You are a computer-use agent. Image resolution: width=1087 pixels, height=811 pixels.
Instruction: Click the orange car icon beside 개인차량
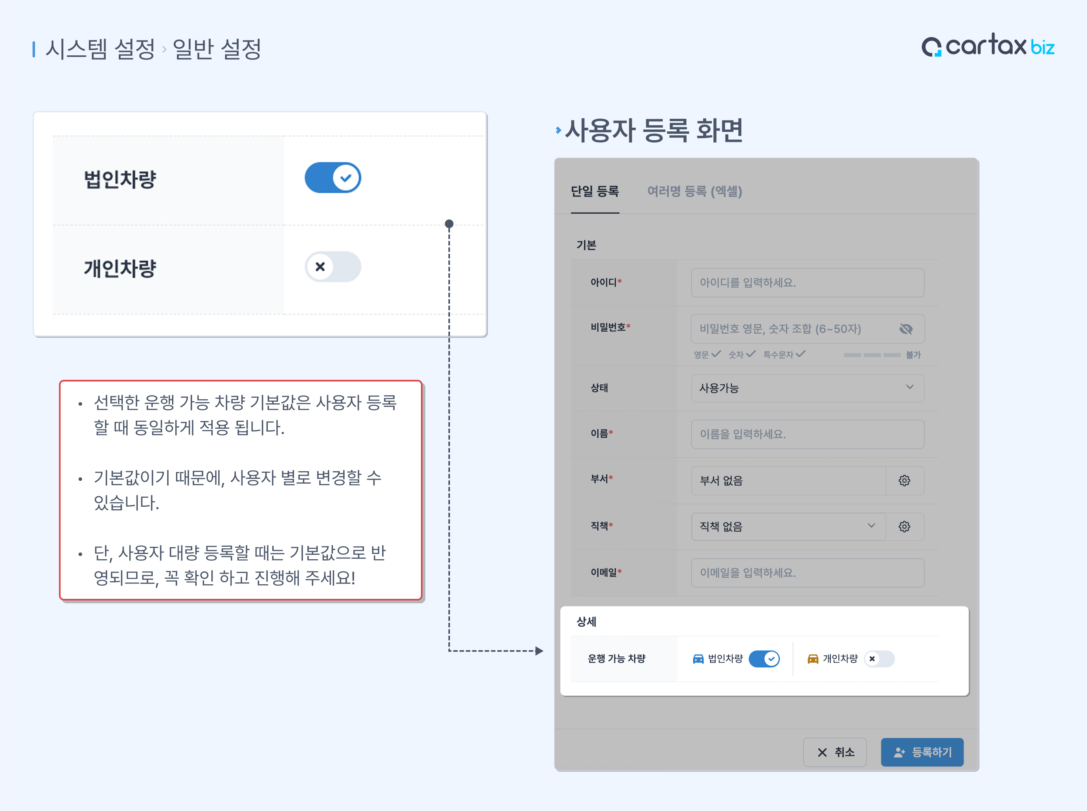pyautogui.click(x=813, y=659)
